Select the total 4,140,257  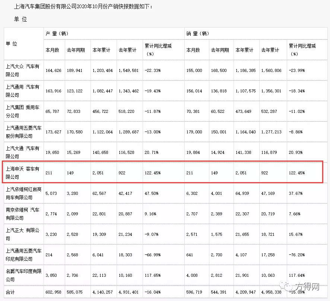click(102, 292)
